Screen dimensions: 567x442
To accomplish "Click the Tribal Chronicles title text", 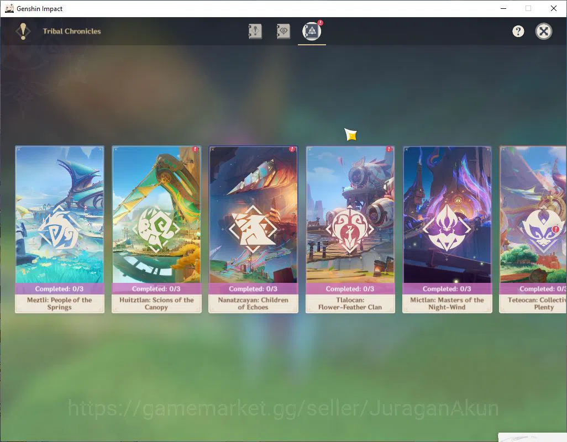I will pyautogui.click(x=72, y=31).
